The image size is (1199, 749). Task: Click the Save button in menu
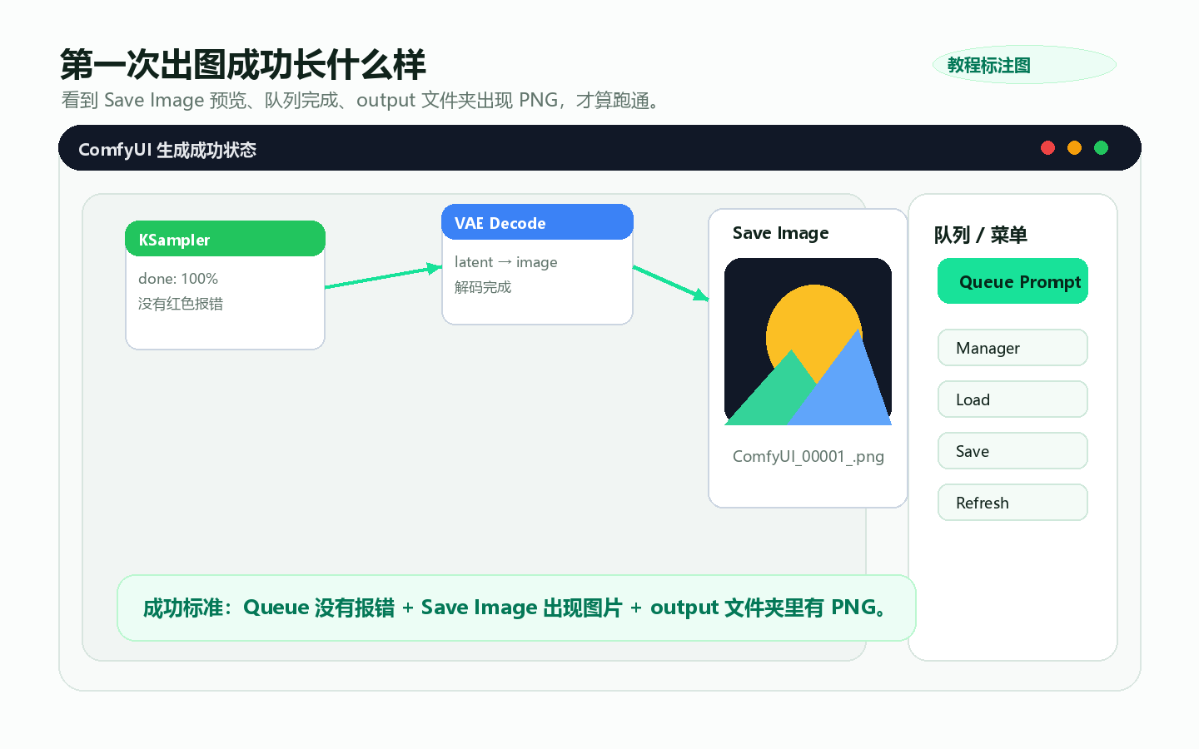pos(1012,451)
